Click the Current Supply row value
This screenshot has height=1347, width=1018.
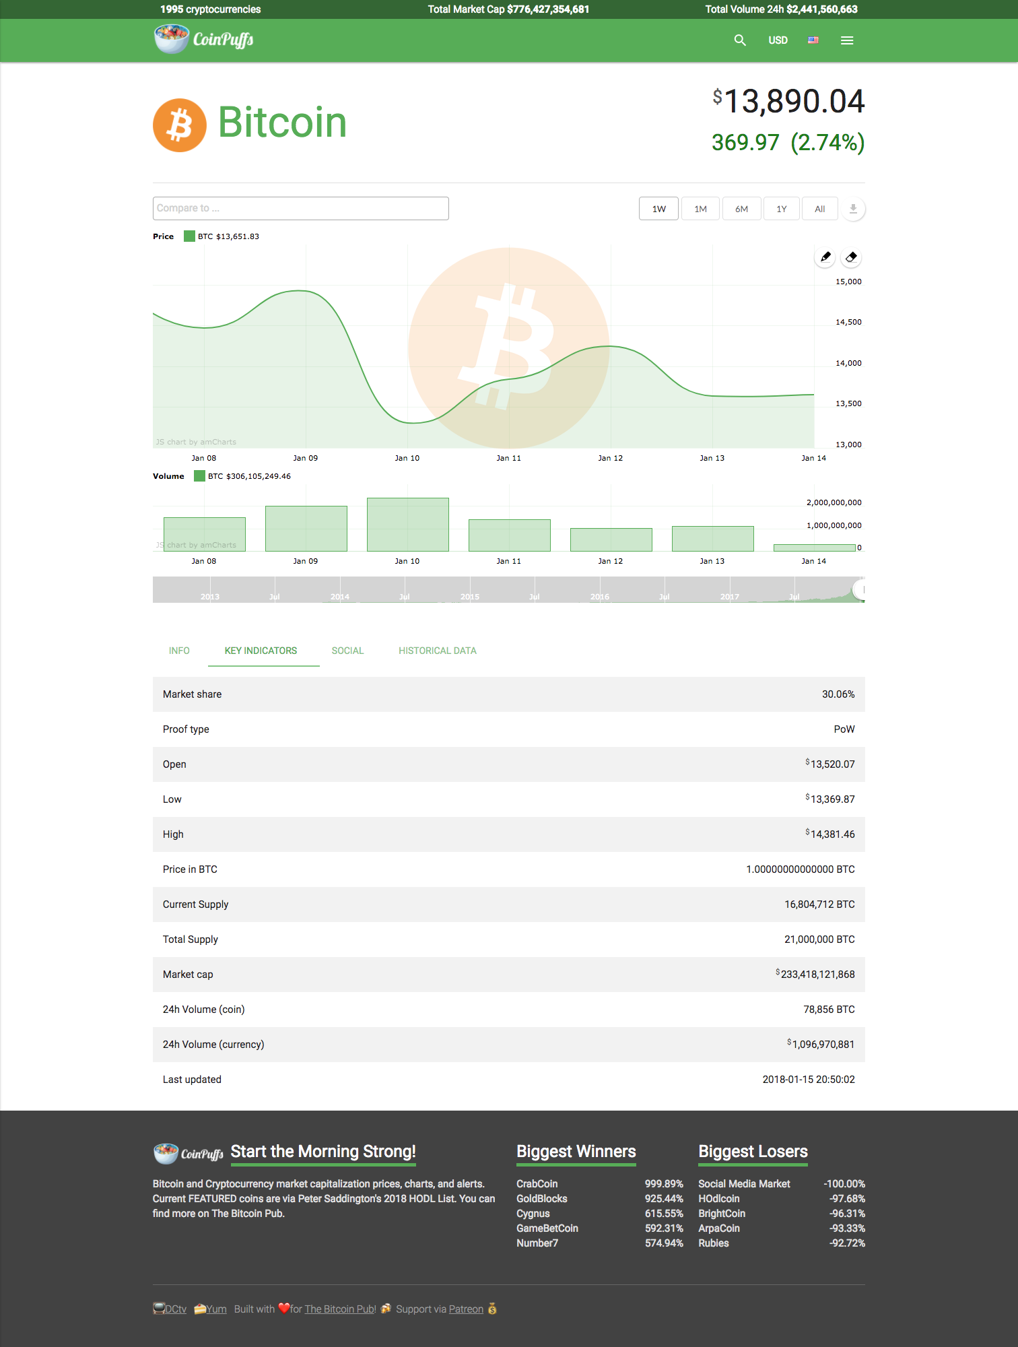click(x=819, y=905)
